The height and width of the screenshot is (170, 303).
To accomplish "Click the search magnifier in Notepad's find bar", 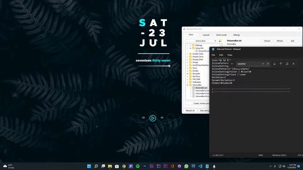I will (268, 64).
